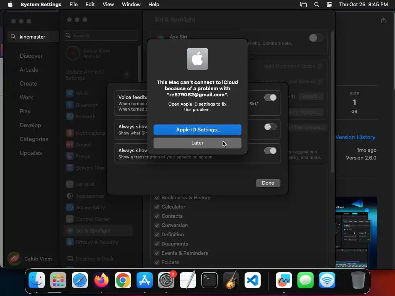Click the App Store share icon

[383, 20]
